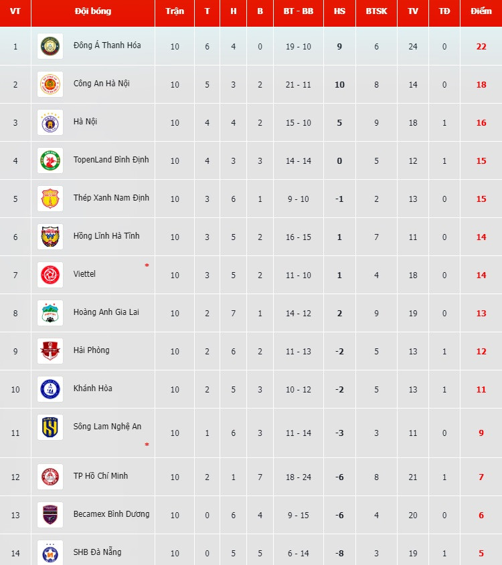Click Đông Á Thanh Hóa's 22 points value
The height and width of the screenshot is (565, 502).
[481, 46]
